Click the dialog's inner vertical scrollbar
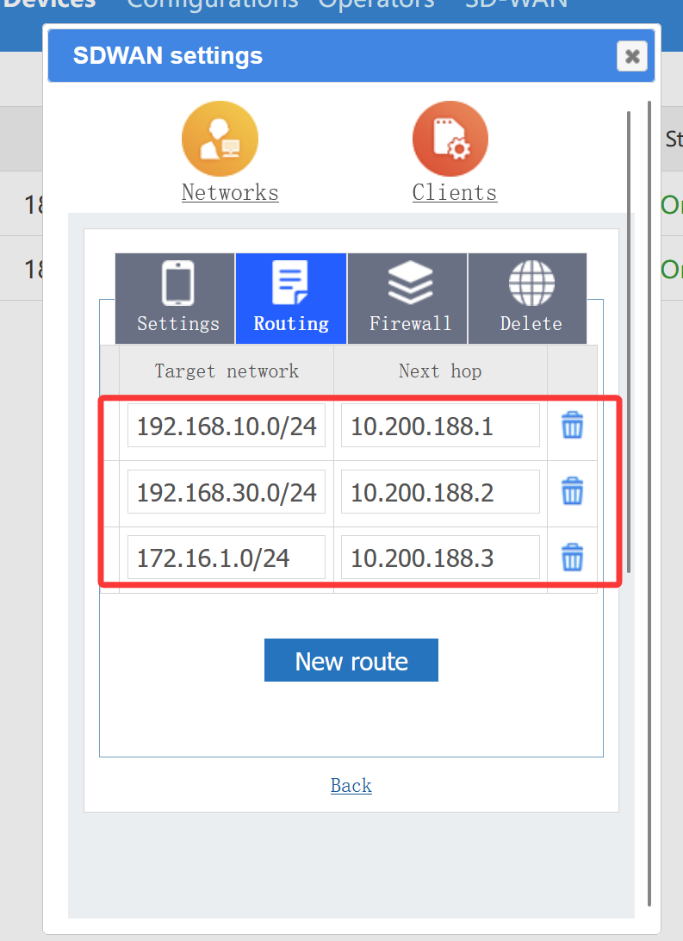The width and height of the screenshot is (683, 941). tap(629, 342)
